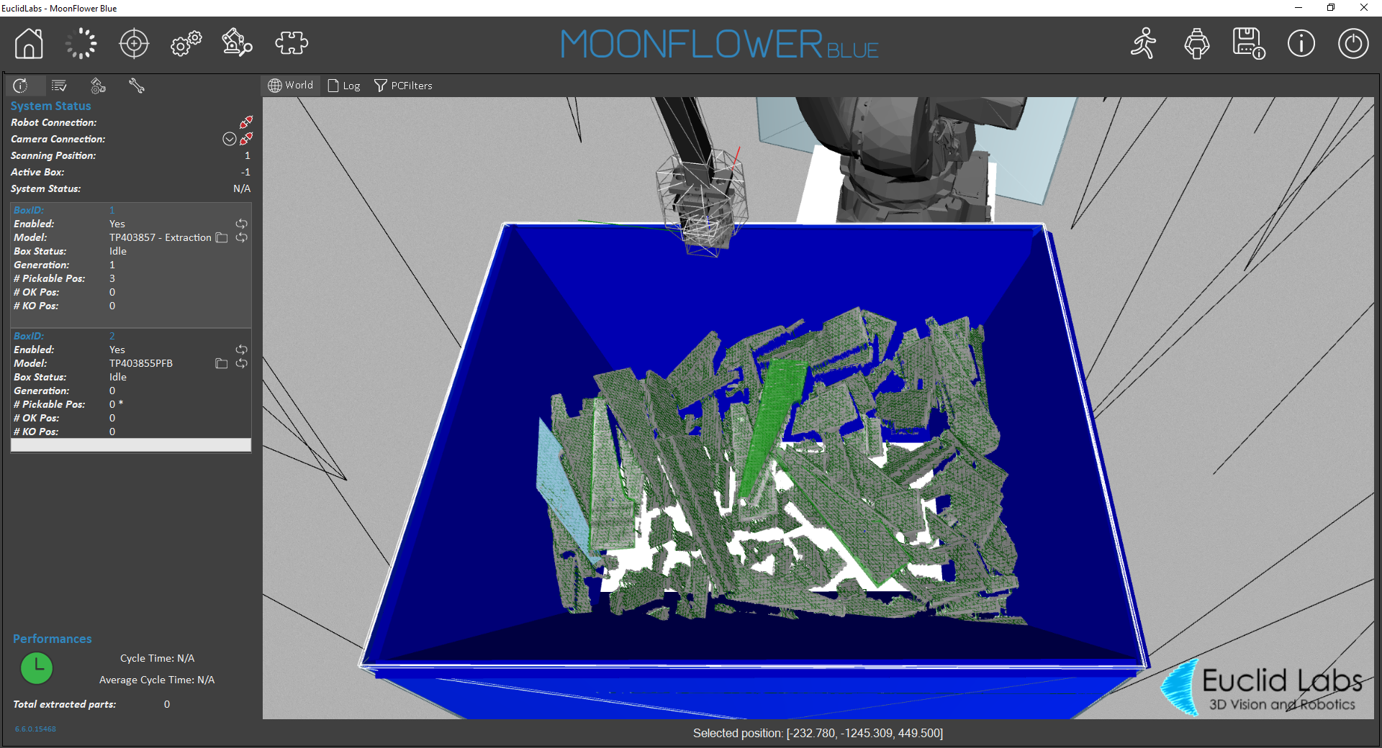Toggle Enabled state for Box 1

pos(241,224)
